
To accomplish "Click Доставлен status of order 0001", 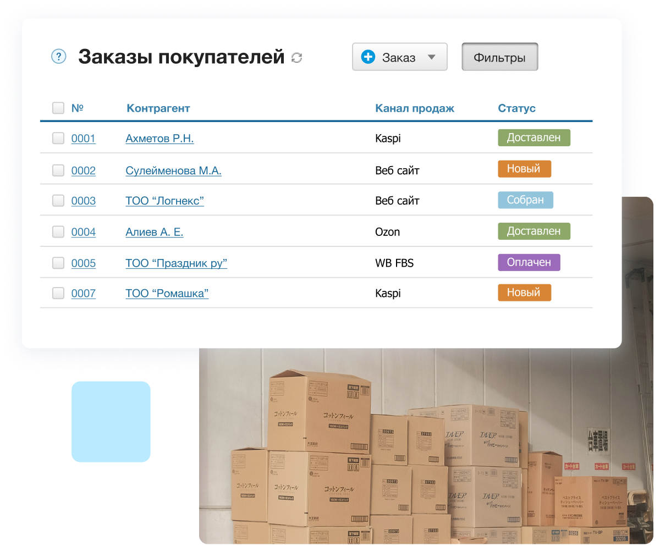I will tap(534, 137).
